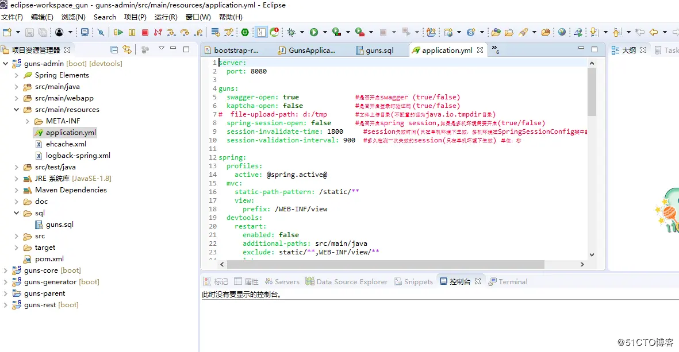Select pom.xml in project tree

click(49, 259)
